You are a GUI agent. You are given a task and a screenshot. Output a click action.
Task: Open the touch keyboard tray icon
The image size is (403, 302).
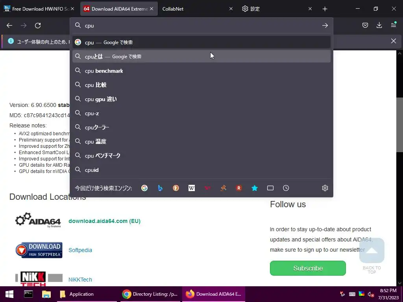pos(352,294)
